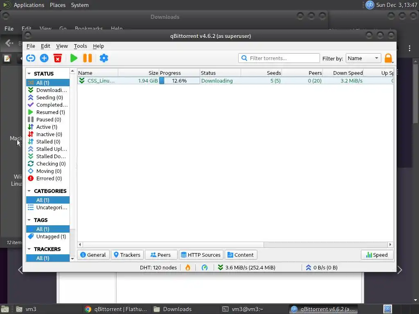The width and height of the screenshot is (419, 314).
Task: Click the Add Torrent File plus icon
Action: 44,58
